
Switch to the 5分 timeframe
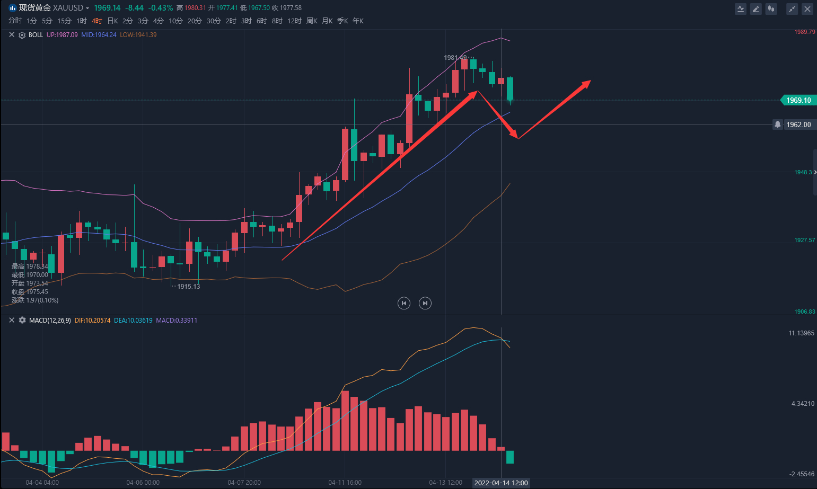click(x=47, y=21)
